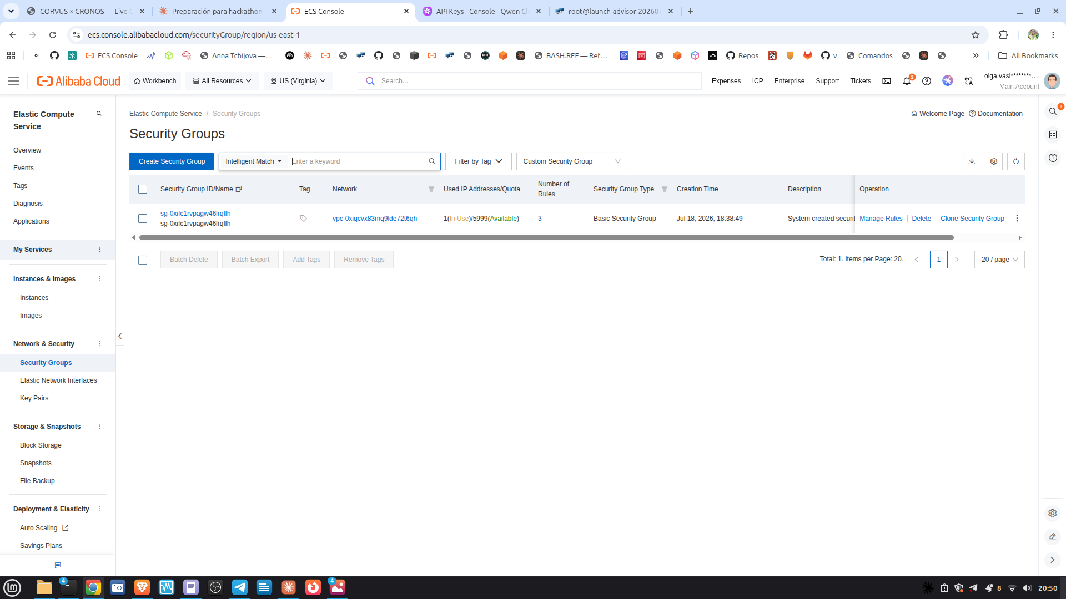This screenshot has width=1066, height=599.
Task: Open the language switch icon
Action: pos(969,81)
